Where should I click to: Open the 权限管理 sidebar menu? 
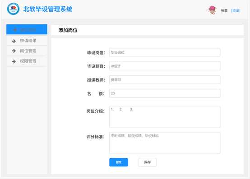(x=27, y=61)
